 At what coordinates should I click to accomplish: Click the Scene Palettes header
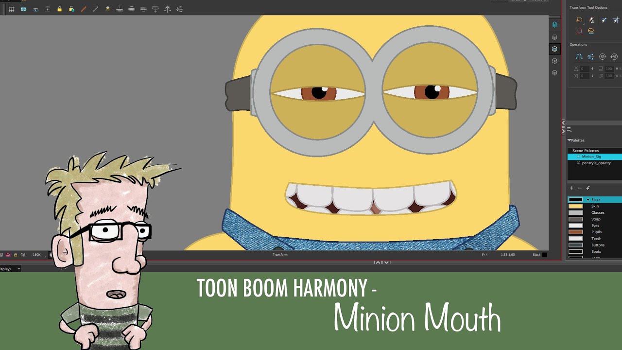click(x=586, y=151)
